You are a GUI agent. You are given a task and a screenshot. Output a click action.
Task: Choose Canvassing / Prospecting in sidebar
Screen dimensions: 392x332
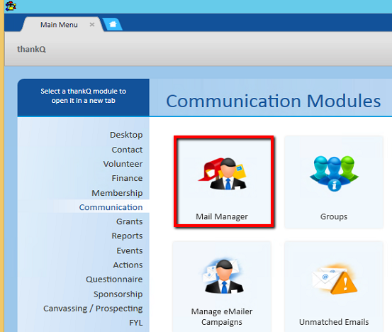coord(93,309)
